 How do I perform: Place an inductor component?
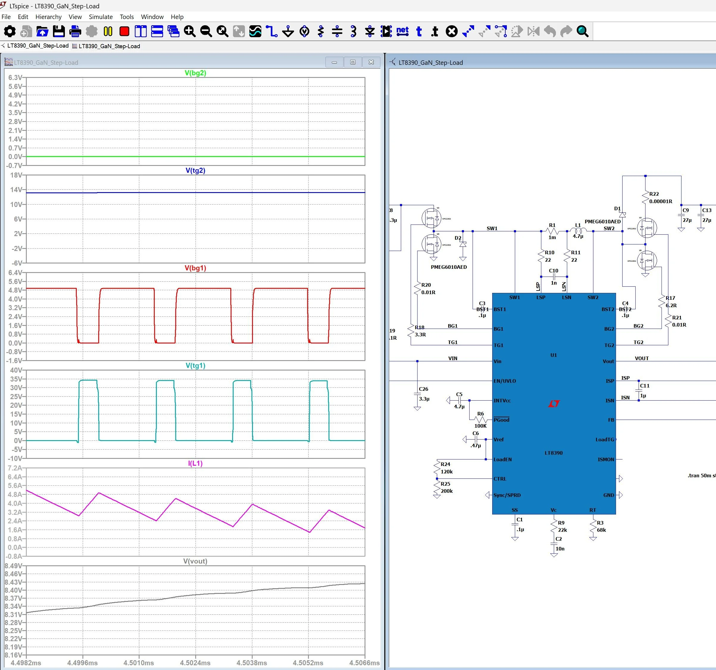tap(353, 32)
